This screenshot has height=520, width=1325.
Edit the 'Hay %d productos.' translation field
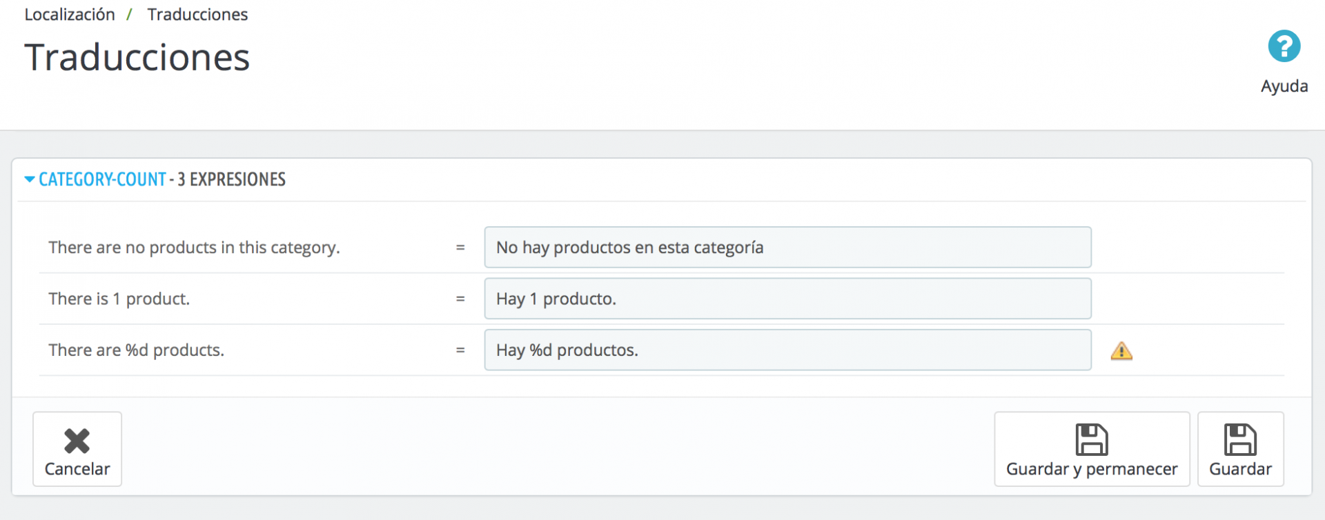pyautogui.click(x=787, y=350)
